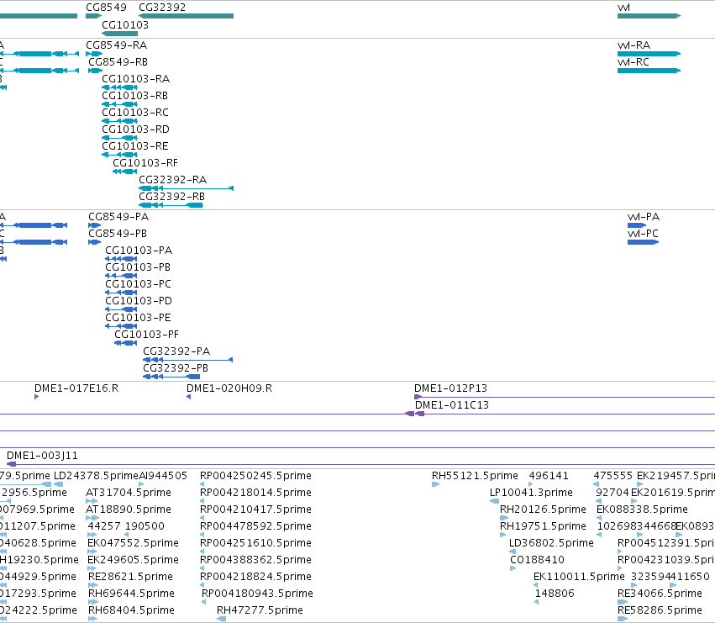Screen dimensions: 715x623
Task: Select protein wl-PC label
Action: pos(643,234)
